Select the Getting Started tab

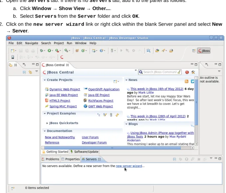coord(55,152)
